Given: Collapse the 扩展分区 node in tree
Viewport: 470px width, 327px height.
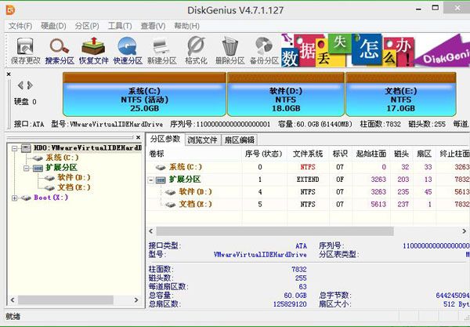Looking at the screenshot, I should pos(27,168).
